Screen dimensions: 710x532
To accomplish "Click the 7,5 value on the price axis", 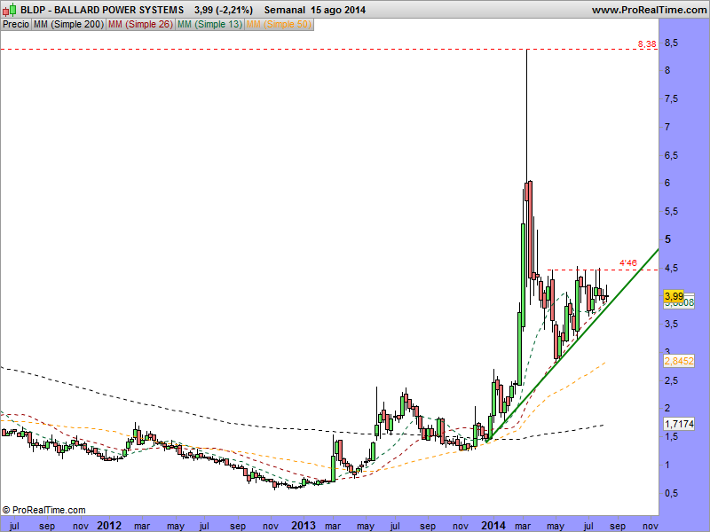I will coord(672,98).
